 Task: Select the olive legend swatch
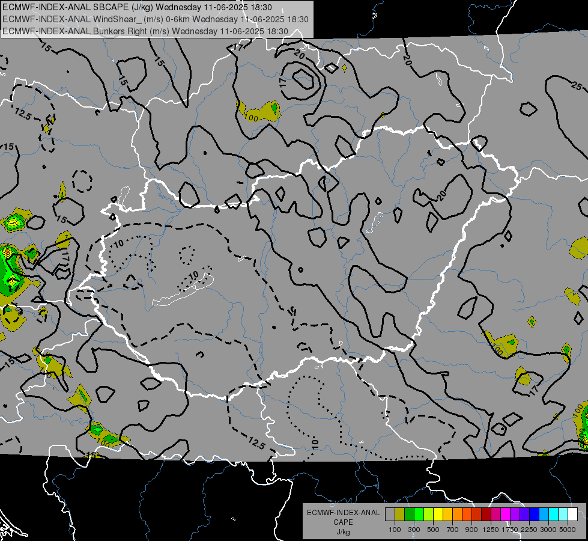(400, 515)
